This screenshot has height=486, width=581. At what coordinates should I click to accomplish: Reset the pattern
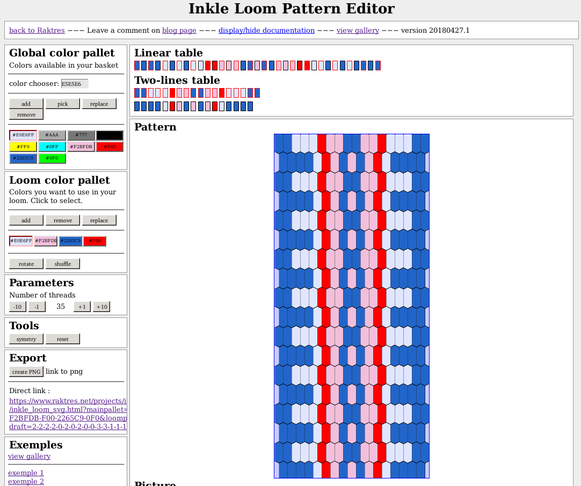tap(62, 338)
